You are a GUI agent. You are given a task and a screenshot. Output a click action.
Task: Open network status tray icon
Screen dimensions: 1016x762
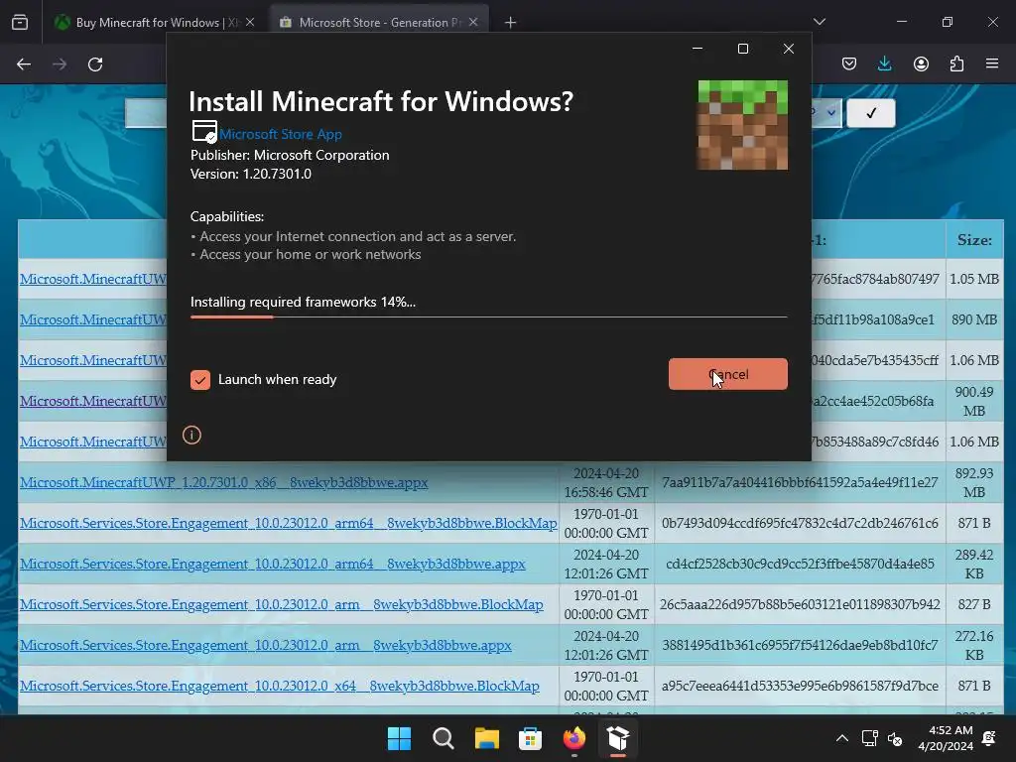pyautogui.click(x=869, y=738)
